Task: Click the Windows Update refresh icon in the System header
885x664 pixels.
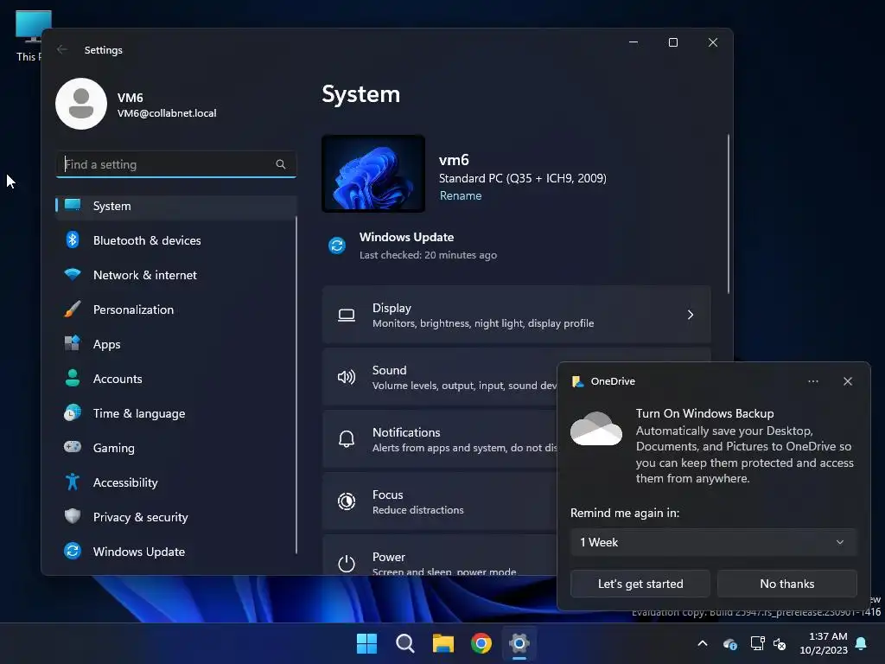Action: coord(337,246)
